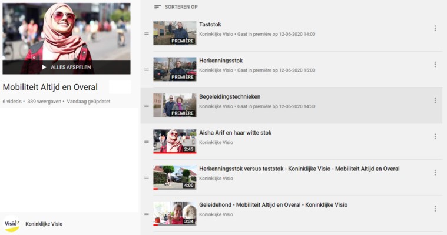Open the Herkenningsstok premiere thumbnail

[175, 69]
